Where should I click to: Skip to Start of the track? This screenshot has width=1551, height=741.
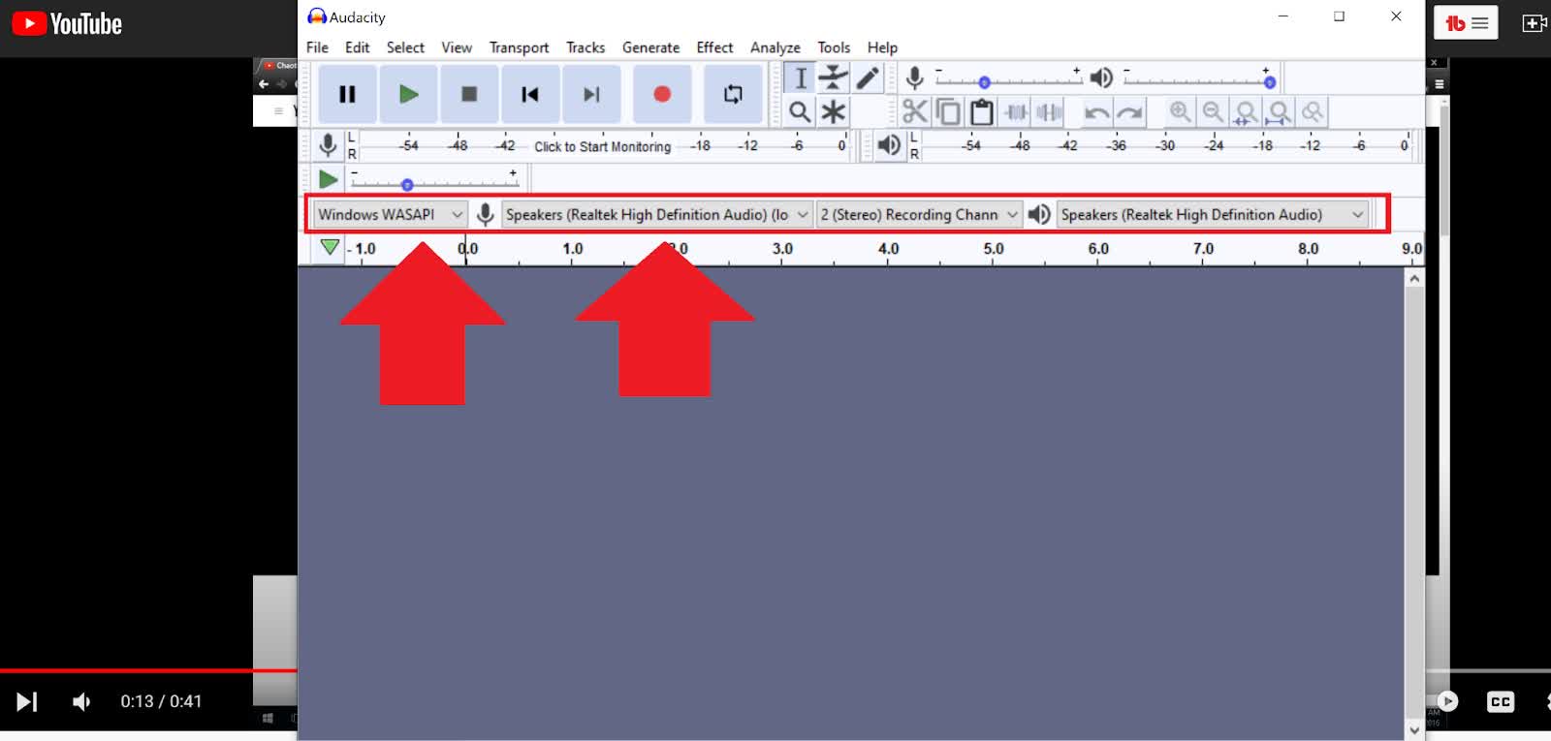[x=530, y=94]
